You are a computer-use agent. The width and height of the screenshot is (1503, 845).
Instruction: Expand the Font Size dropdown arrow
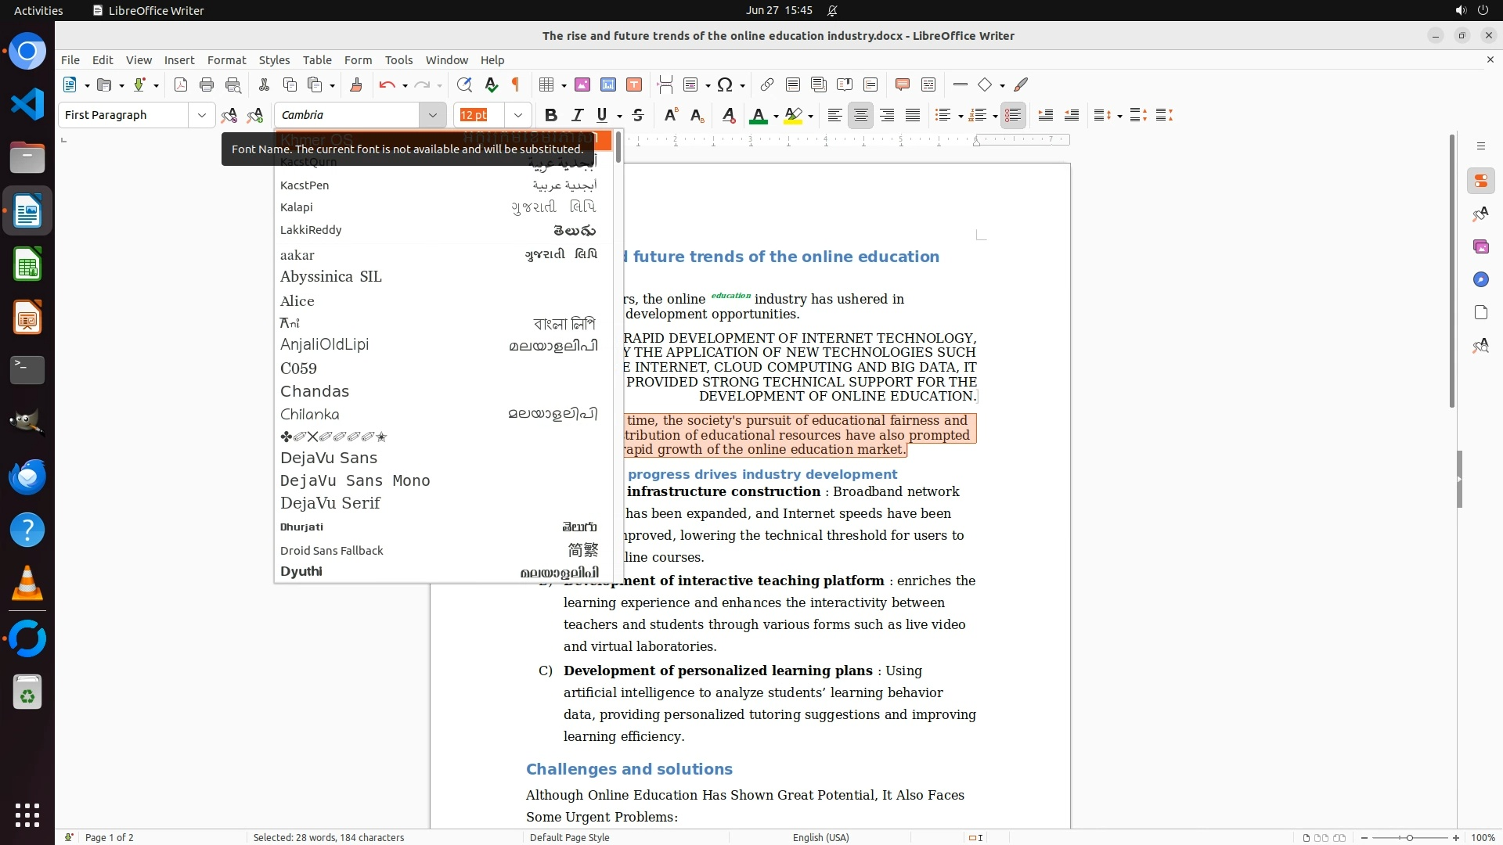click(x=518, y=115)
